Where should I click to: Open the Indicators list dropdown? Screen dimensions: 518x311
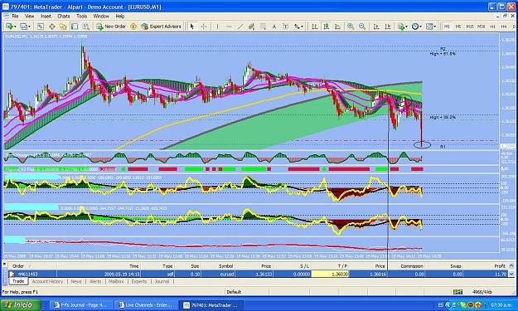(x=402, y=27)
